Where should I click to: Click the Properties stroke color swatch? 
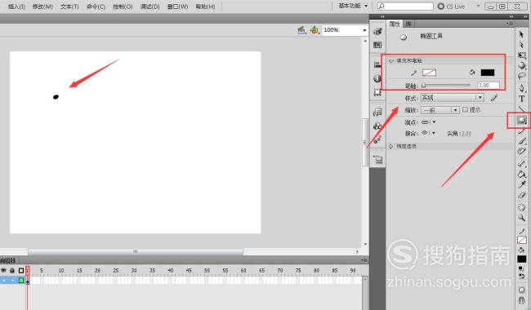click(429, 73)
